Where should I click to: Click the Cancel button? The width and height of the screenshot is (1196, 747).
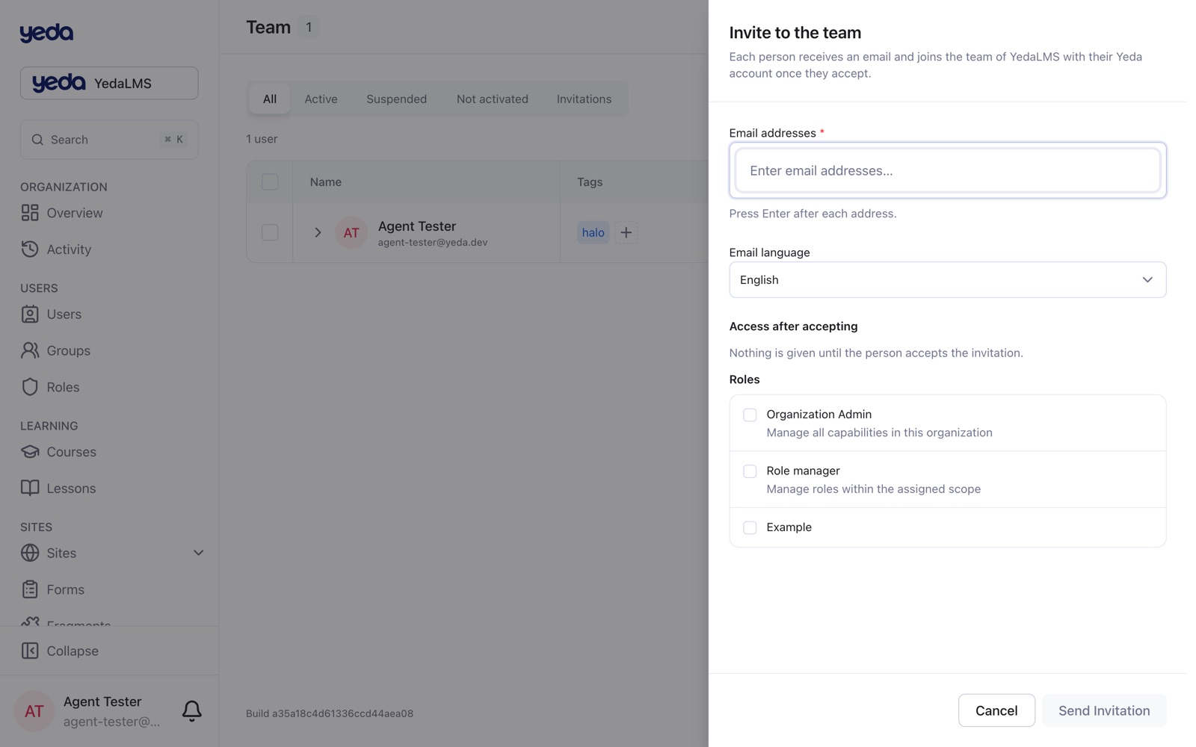(x=996, y=710)
